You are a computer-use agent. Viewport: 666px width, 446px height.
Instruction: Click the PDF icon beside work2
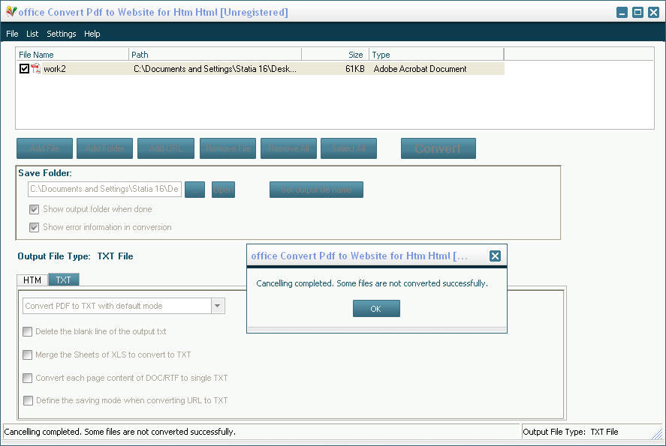(35, 69)
